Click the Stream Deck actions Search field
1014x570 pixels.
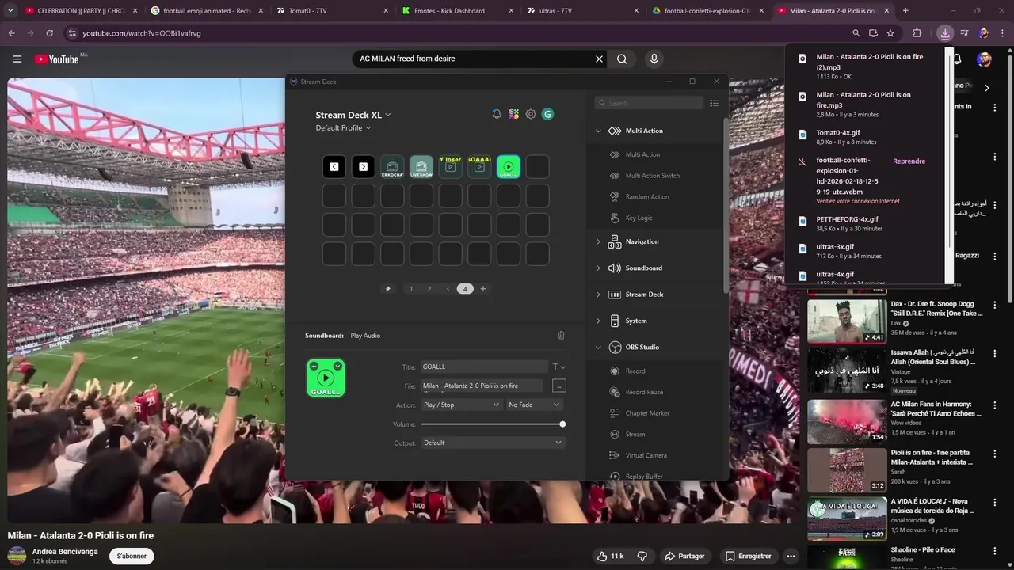tap(649, 103)
